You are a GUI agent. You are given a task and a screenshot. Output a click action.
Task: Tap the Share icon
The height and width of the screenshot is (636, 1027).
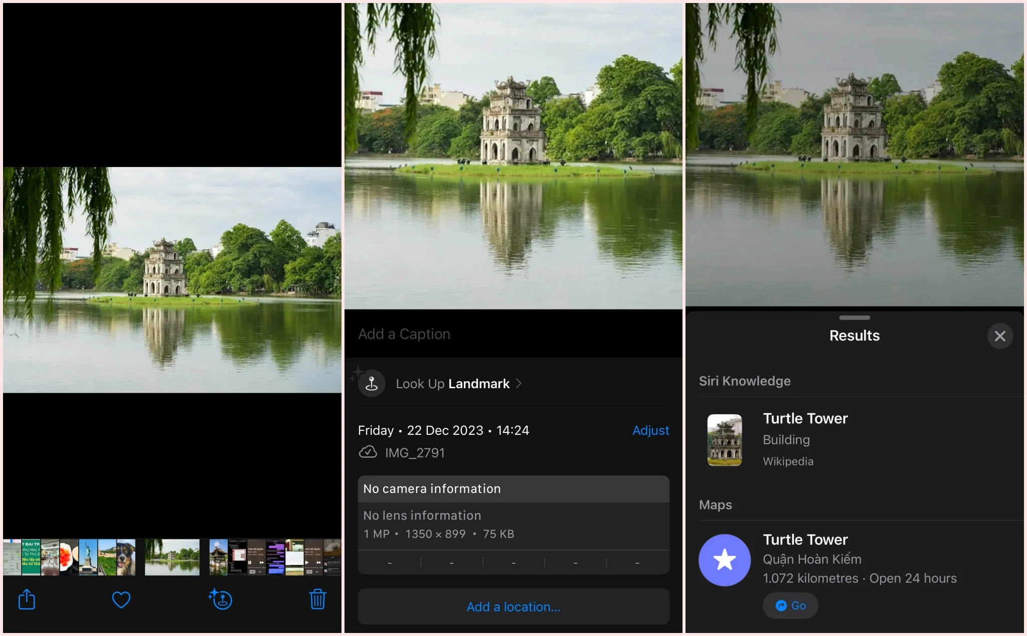coord(27,599)
